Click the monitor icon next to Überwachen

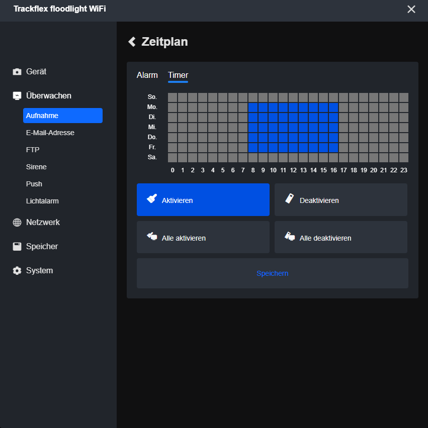click(17, 96)
